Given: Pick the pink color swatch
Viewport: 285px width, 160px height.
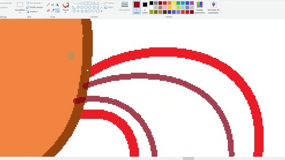Looking at the screenshot, I should (165, 8).
